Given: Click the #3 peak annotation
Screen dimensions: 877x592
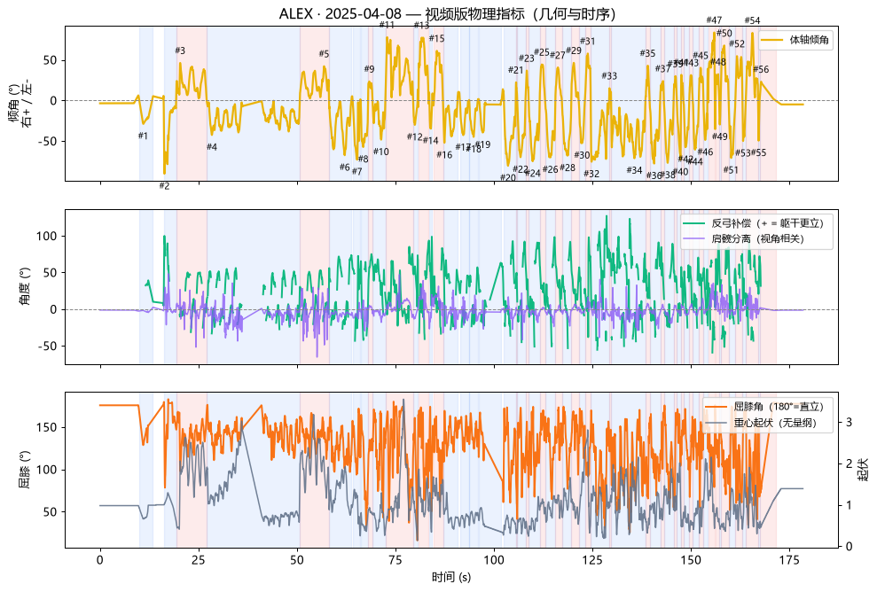Looking at the screenshot, I should pos(179,51).
